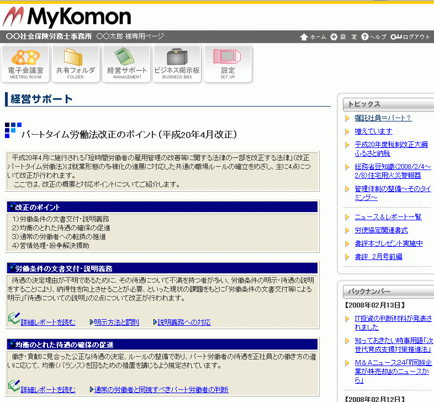Open the 設定 Set Up navigation icon

pos(227,64)
